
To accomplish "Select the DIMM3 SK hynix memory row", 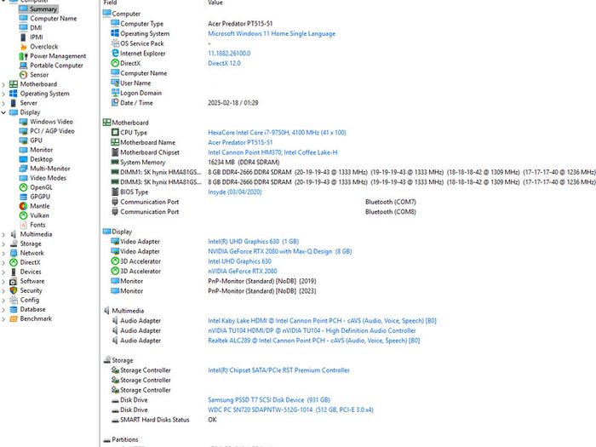I will [x=352, y=182].
